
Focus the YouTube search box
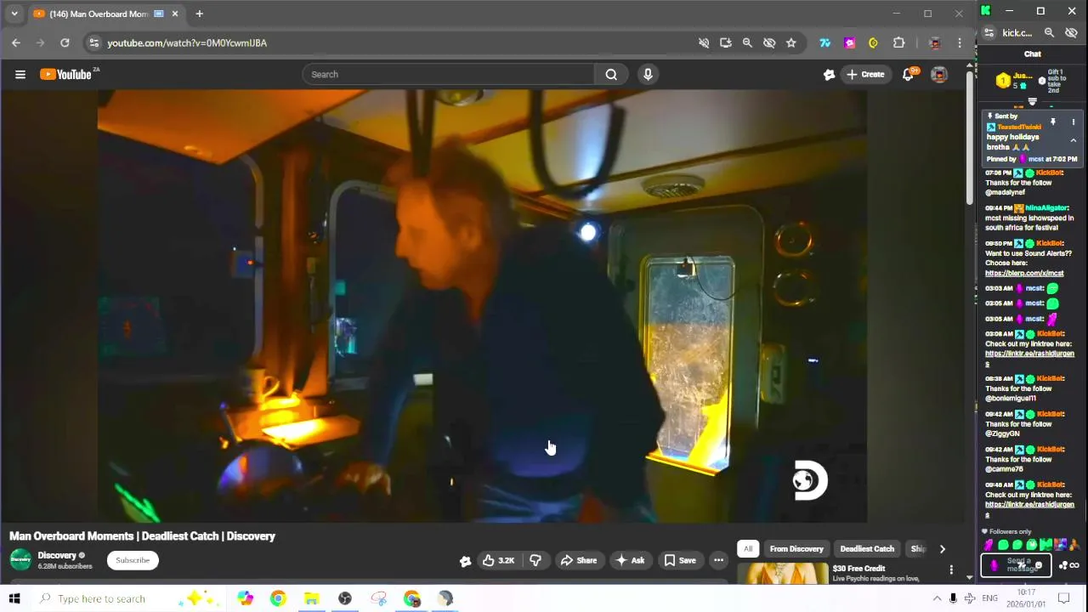pyautogui.click(x=448, y=75)
